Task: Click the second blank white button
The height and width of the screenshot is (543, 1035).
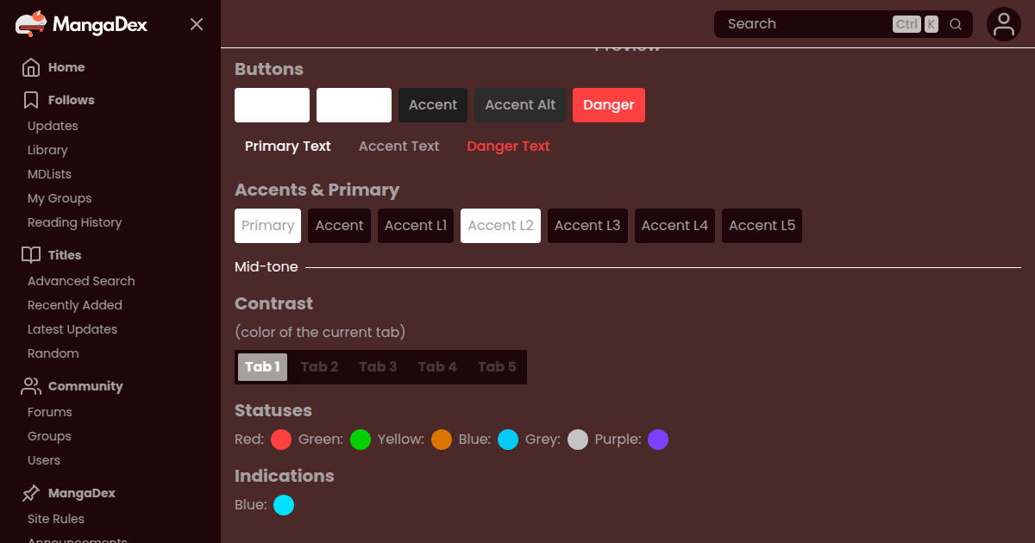Action: tap(354, 105)
